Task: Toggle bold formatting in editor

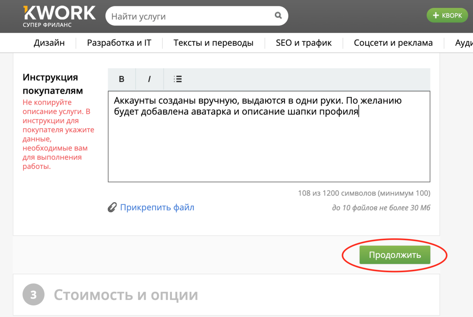Action: pos(122,79)
